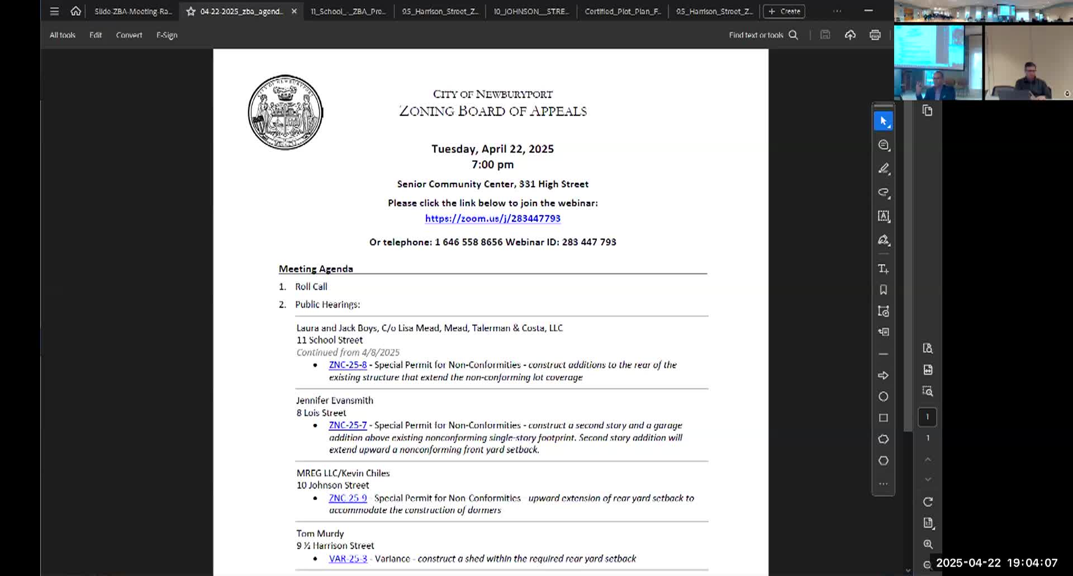Open the ZNC-25-8 link
The height and width of the screenshot is (576, 1073).
coord(348,364)
